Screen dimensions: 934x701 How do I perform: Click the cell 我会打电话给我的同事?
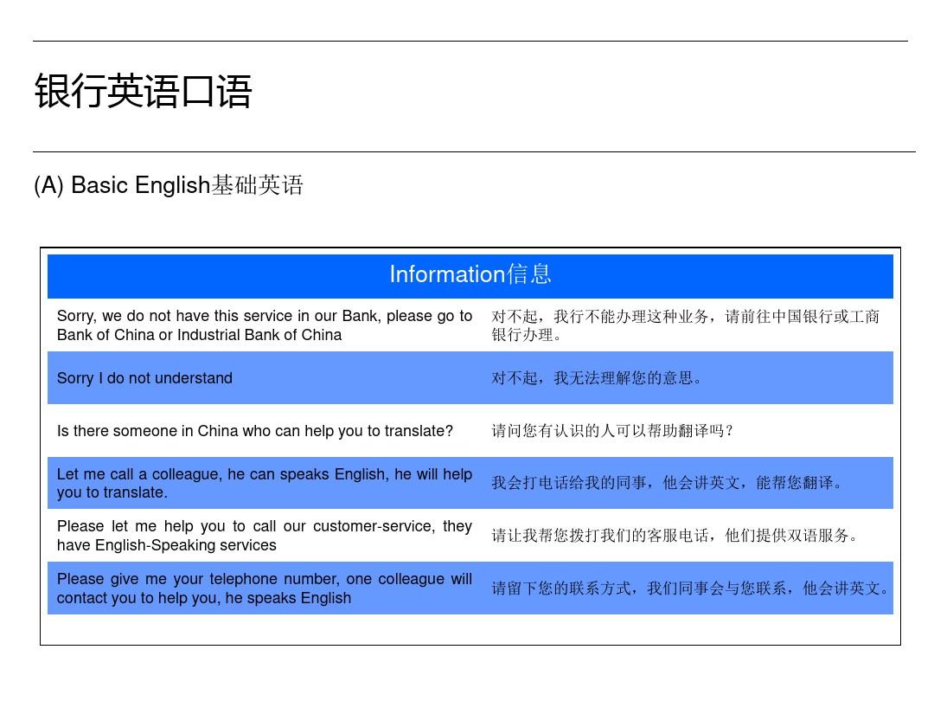pos(667,482)
